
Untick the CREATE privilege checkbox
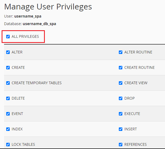click(8, 68)
